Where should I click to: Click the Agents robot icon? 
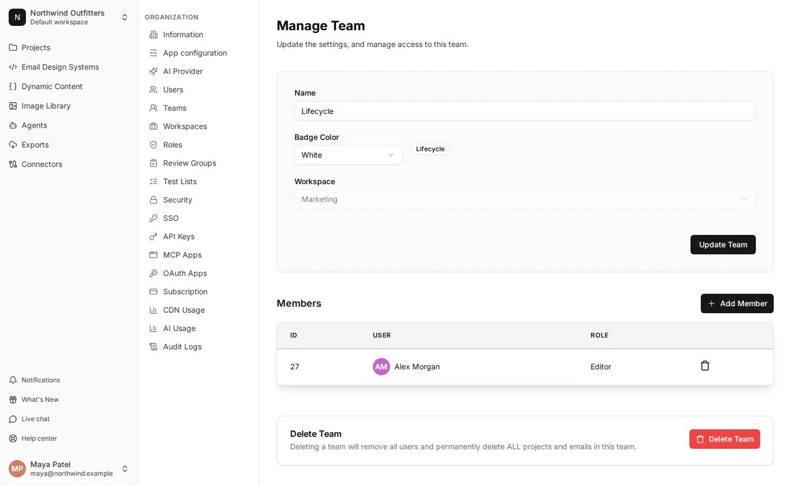(x=13, y=125)
